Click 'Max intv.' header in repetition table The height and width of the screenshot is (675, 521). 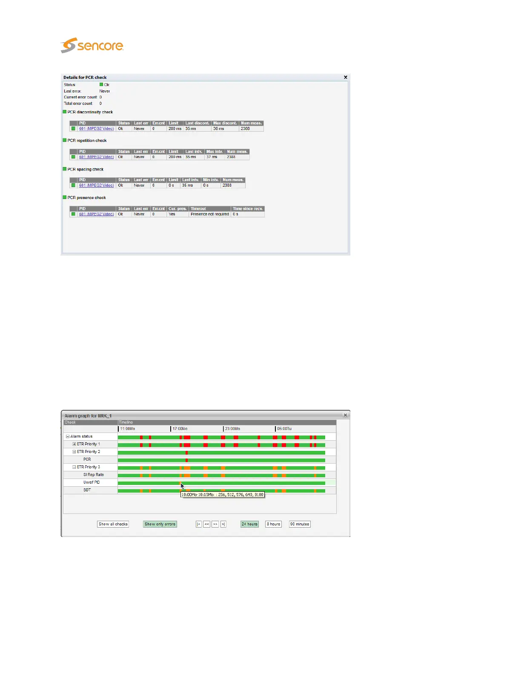coord(215,152)
